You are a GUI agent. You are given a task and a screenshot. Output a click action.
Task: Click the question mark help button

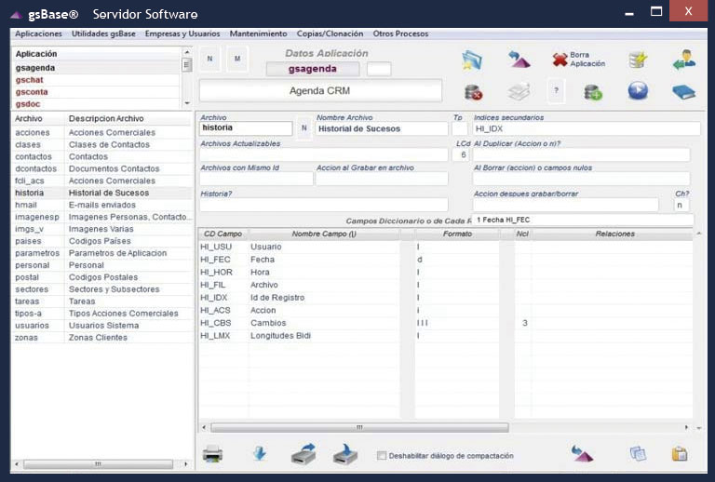pyautogui.click(x=556, y=90)
